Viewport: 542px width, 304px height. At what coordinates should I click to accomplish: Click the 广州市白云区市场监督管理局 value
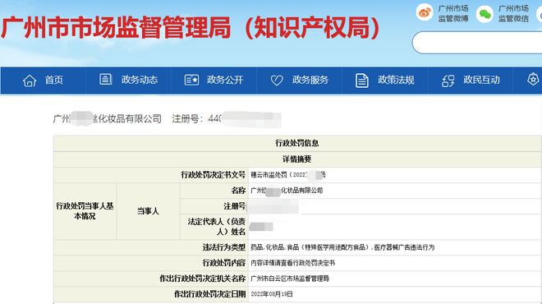(x=290, y=279)
